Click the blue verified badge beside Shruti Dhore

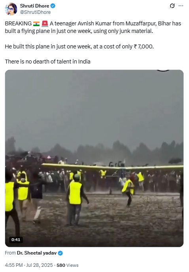tap(53, 6)
